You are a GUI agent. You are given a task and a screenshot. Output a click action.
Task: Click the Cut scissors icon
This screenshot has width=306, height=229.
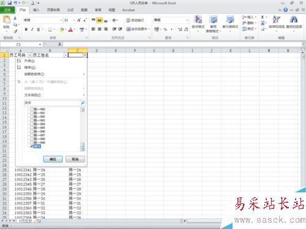click(x=15, y=18)
